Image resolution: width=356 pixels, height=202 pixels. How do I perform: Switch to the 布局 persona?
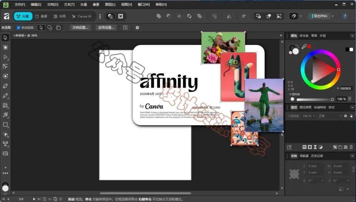(x=59, y=16)
